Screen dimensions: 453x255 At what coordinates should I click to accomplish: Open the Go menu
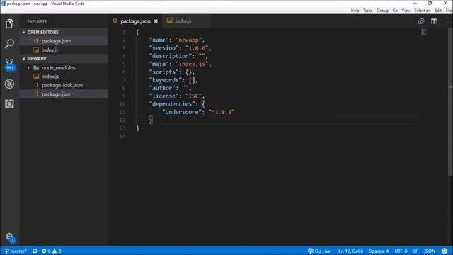(x=395, y=11)
